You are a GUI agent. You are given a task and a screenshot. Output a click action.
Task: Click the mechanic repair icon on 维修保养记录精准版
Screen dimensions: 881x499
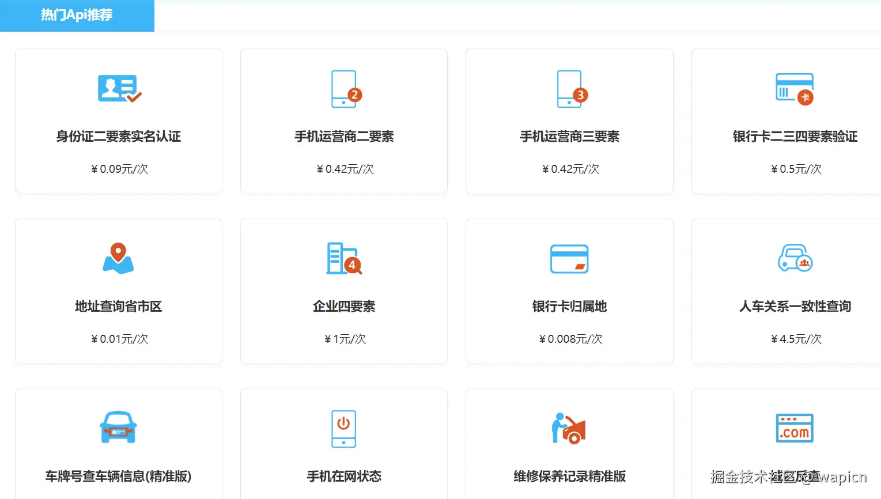tap(569, 428)
